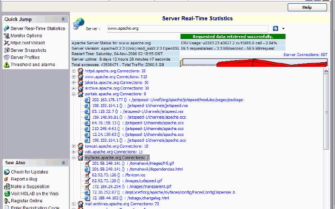This screenshot has width=335, height=209.
Task: Collapse the See Also panel
Action: point(63,163)
